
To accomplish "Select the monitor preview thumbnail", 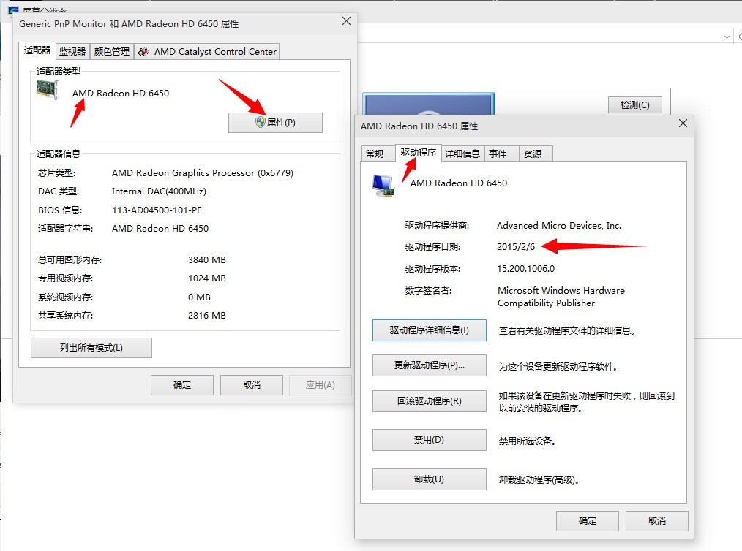I will [x=429, y=104].
